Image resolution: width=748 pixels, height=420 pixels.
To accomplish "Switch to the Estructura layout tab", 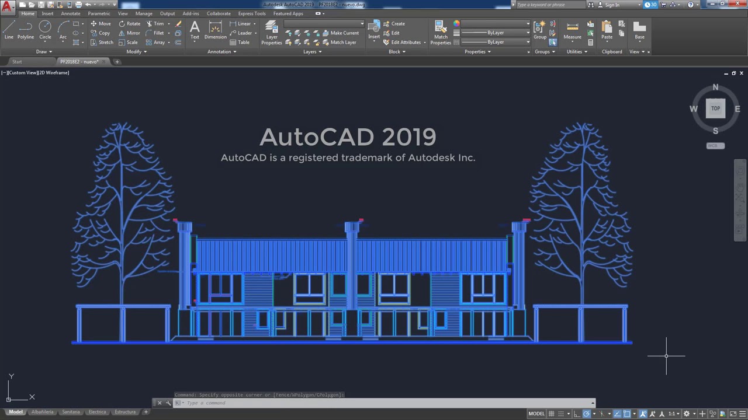I will tap(125, 412).
